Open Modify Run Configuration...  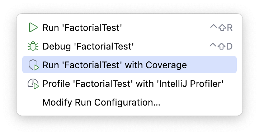pyautogui.click(x=129, y=102)
